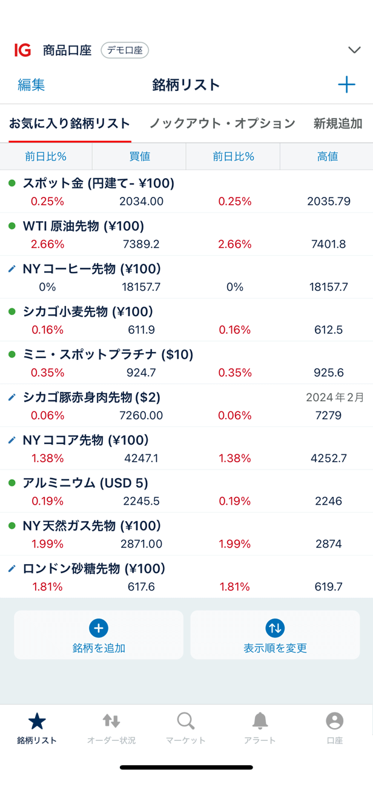The width and height of the screenshot is (373, 790).
Task: Tap the 高値 column header
Action: pyautogui.click(x=327, y=157)
